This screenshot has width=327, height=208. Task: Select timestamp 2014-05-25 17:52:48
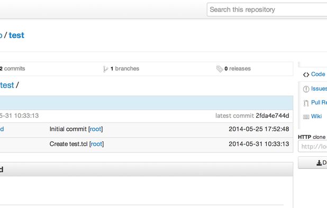259,129
